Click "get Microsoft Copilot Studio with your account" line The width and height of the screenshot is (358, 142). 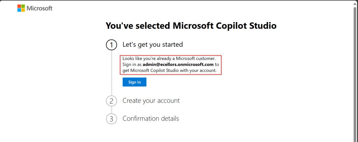172,70
